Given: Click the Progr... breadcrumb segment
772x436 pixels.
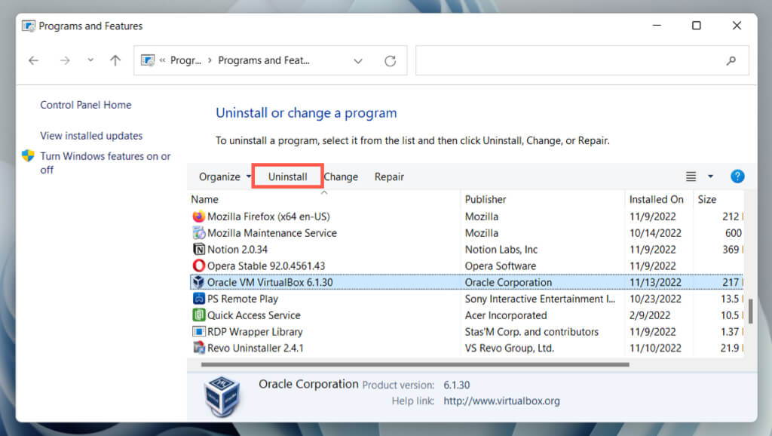Looking at the screenshot, I should click(x=185, y=60).
